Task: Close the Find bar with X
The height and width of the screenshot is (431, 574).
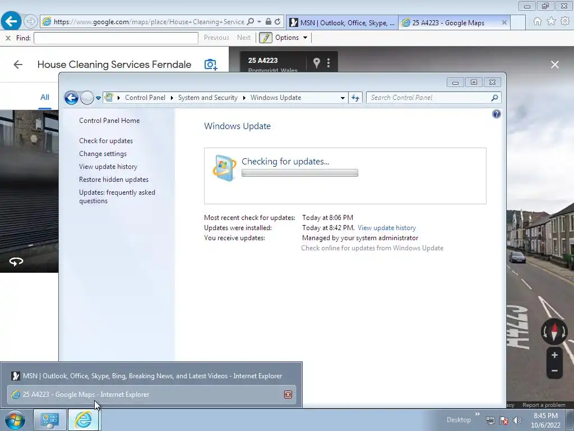Action: point(8,38)
